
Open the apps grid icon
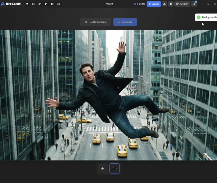tap(59, 4)
